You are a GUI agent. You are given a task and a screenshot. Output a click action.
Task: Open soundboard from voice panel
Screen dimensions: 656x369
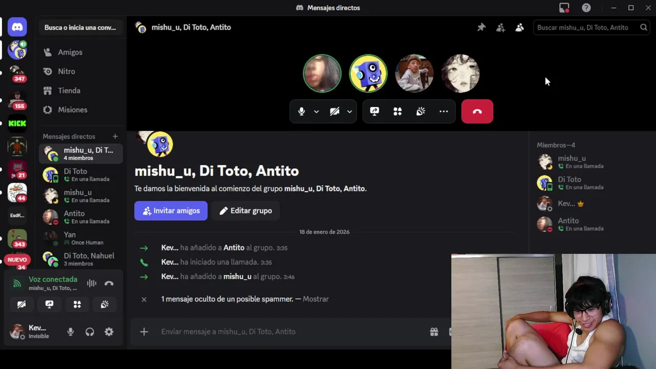(105, 304)
